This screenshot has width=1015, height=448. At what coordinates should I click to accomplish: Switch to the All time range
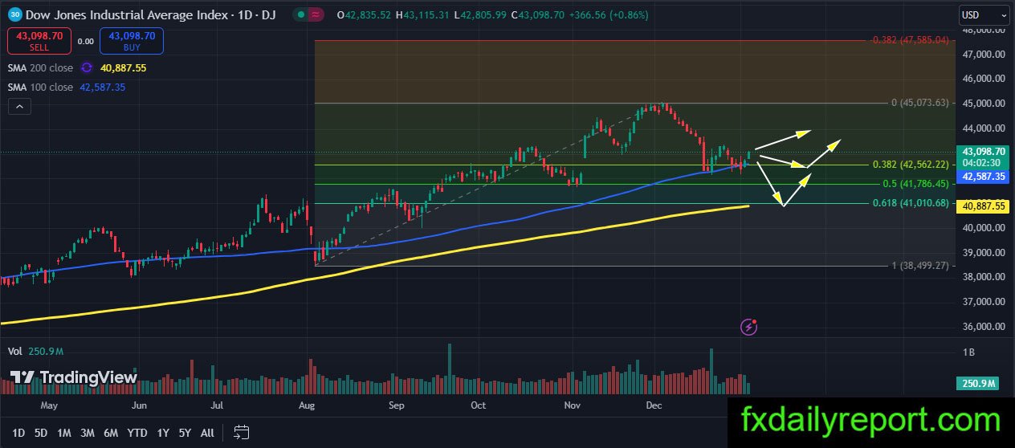point(207,433)
